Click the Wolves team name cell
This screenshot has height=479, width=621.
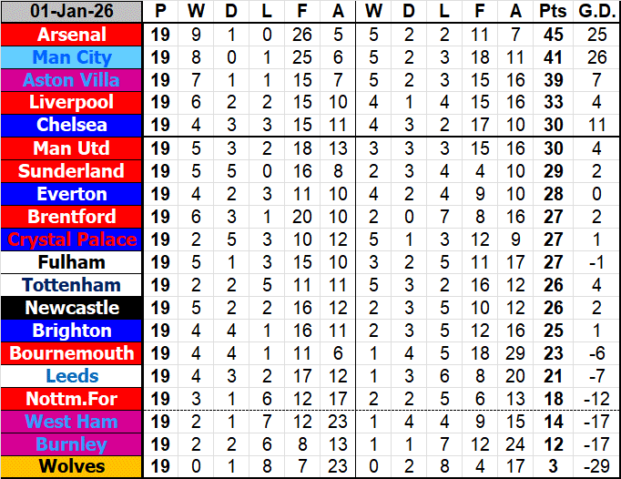coord(72,467)
